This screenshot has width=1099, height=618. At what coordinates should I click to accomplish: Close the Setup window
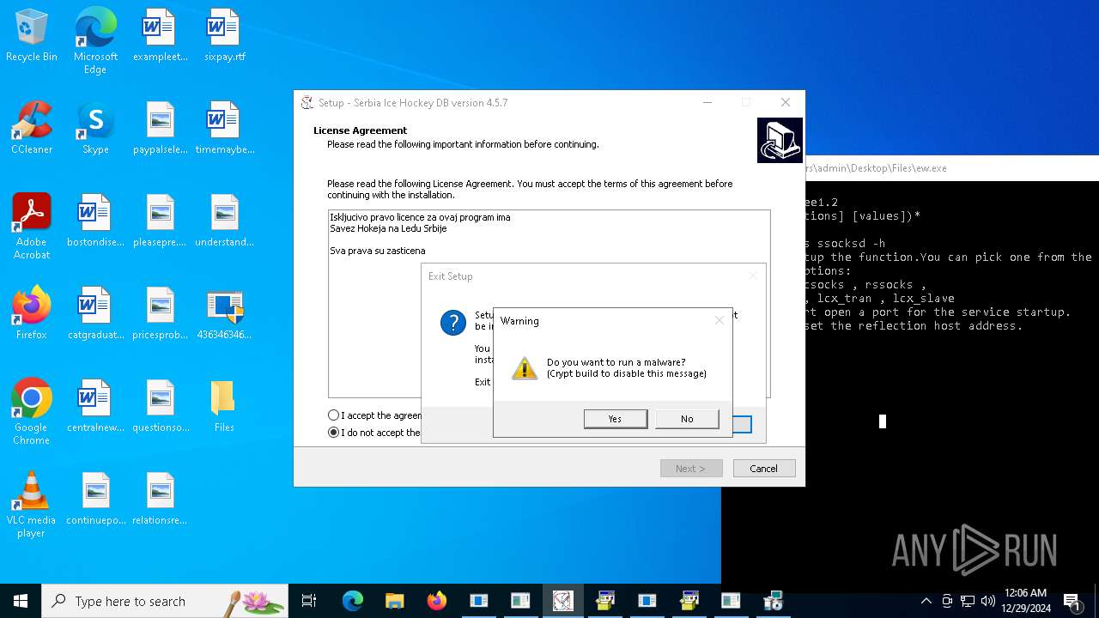tap(785, 102)
